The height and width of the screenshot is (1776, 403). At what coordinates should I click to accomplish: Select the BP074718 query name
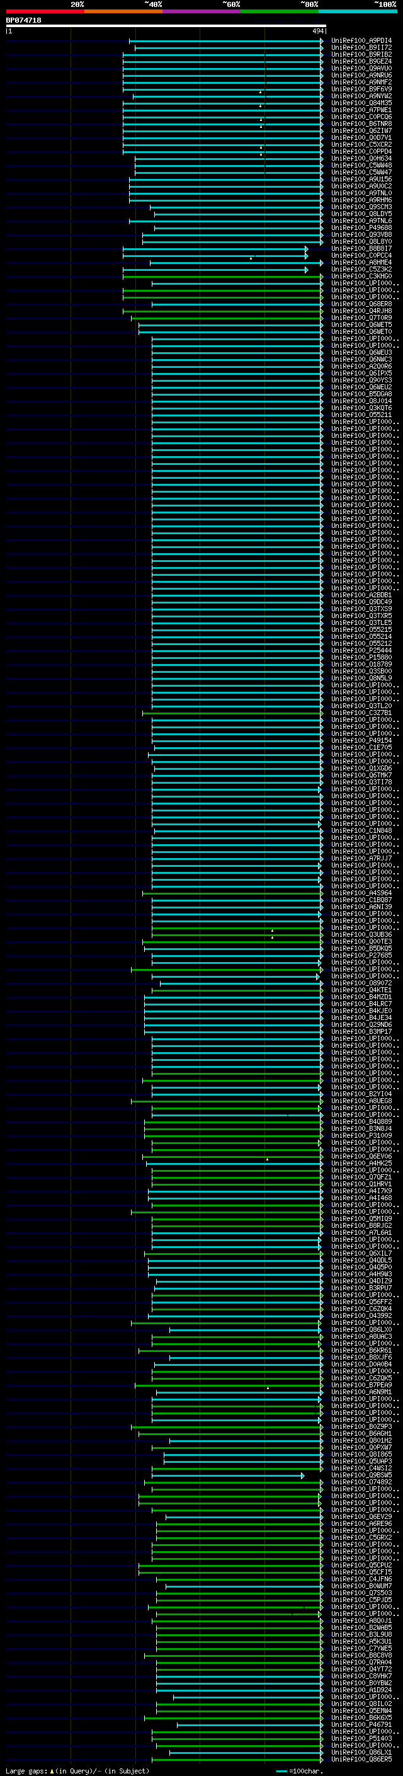pyautogui.click(x=23, y=21)
